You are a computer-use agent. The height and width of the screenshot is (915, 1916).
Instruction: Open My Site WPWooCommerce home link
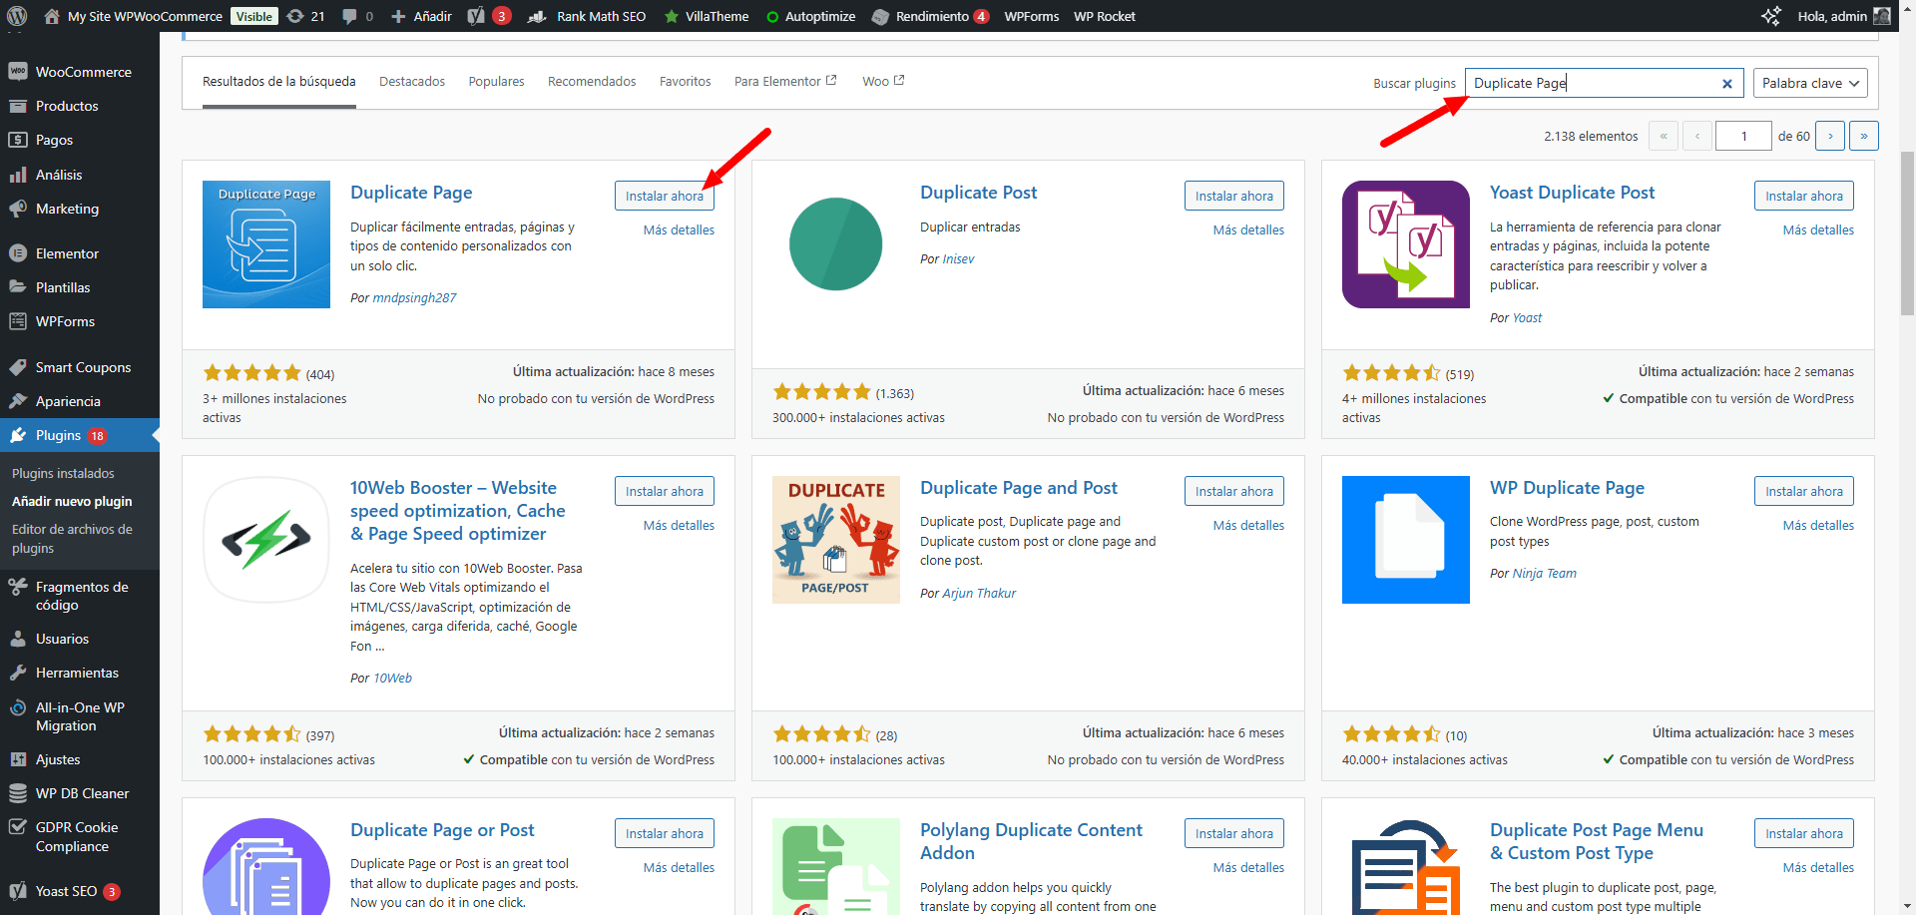click(134, 16)
